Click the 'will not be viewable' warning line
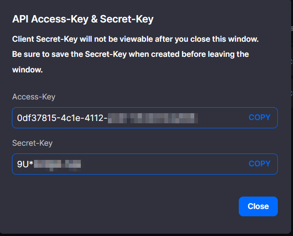 pyautogui.click(x=135, y=39)
